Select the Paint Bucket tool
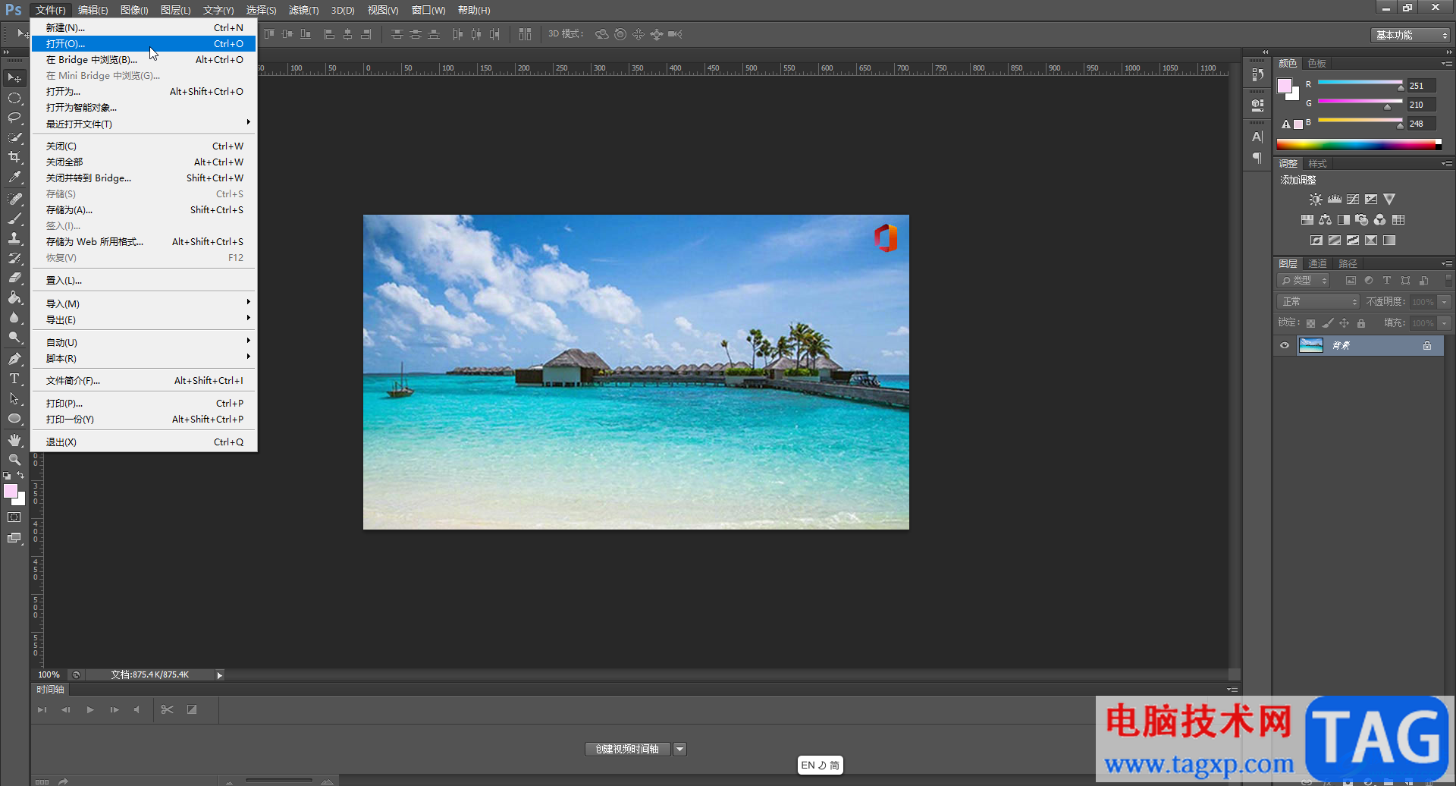Image resolution: width=1456 pixels, height=786 pixels. point(14,297)
